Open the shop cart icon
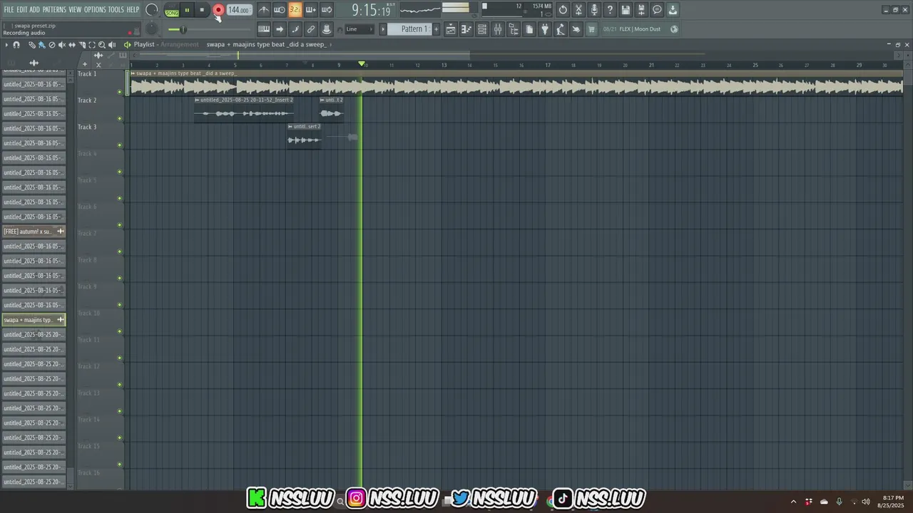913x513 pixels. tap(591, 29)
